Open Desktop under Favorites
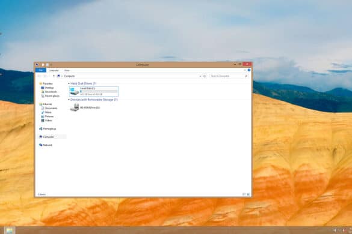352x234 pixels. tap(48, 88)
